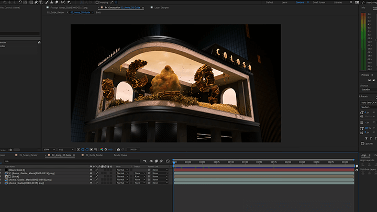Open the font size dropdown arrow
The image size is (377, 212).
(x=374, y=112)
